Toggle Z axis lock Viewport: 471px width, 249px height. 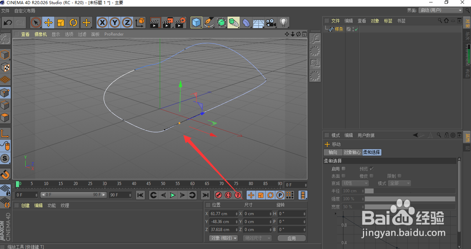[127, 23]
